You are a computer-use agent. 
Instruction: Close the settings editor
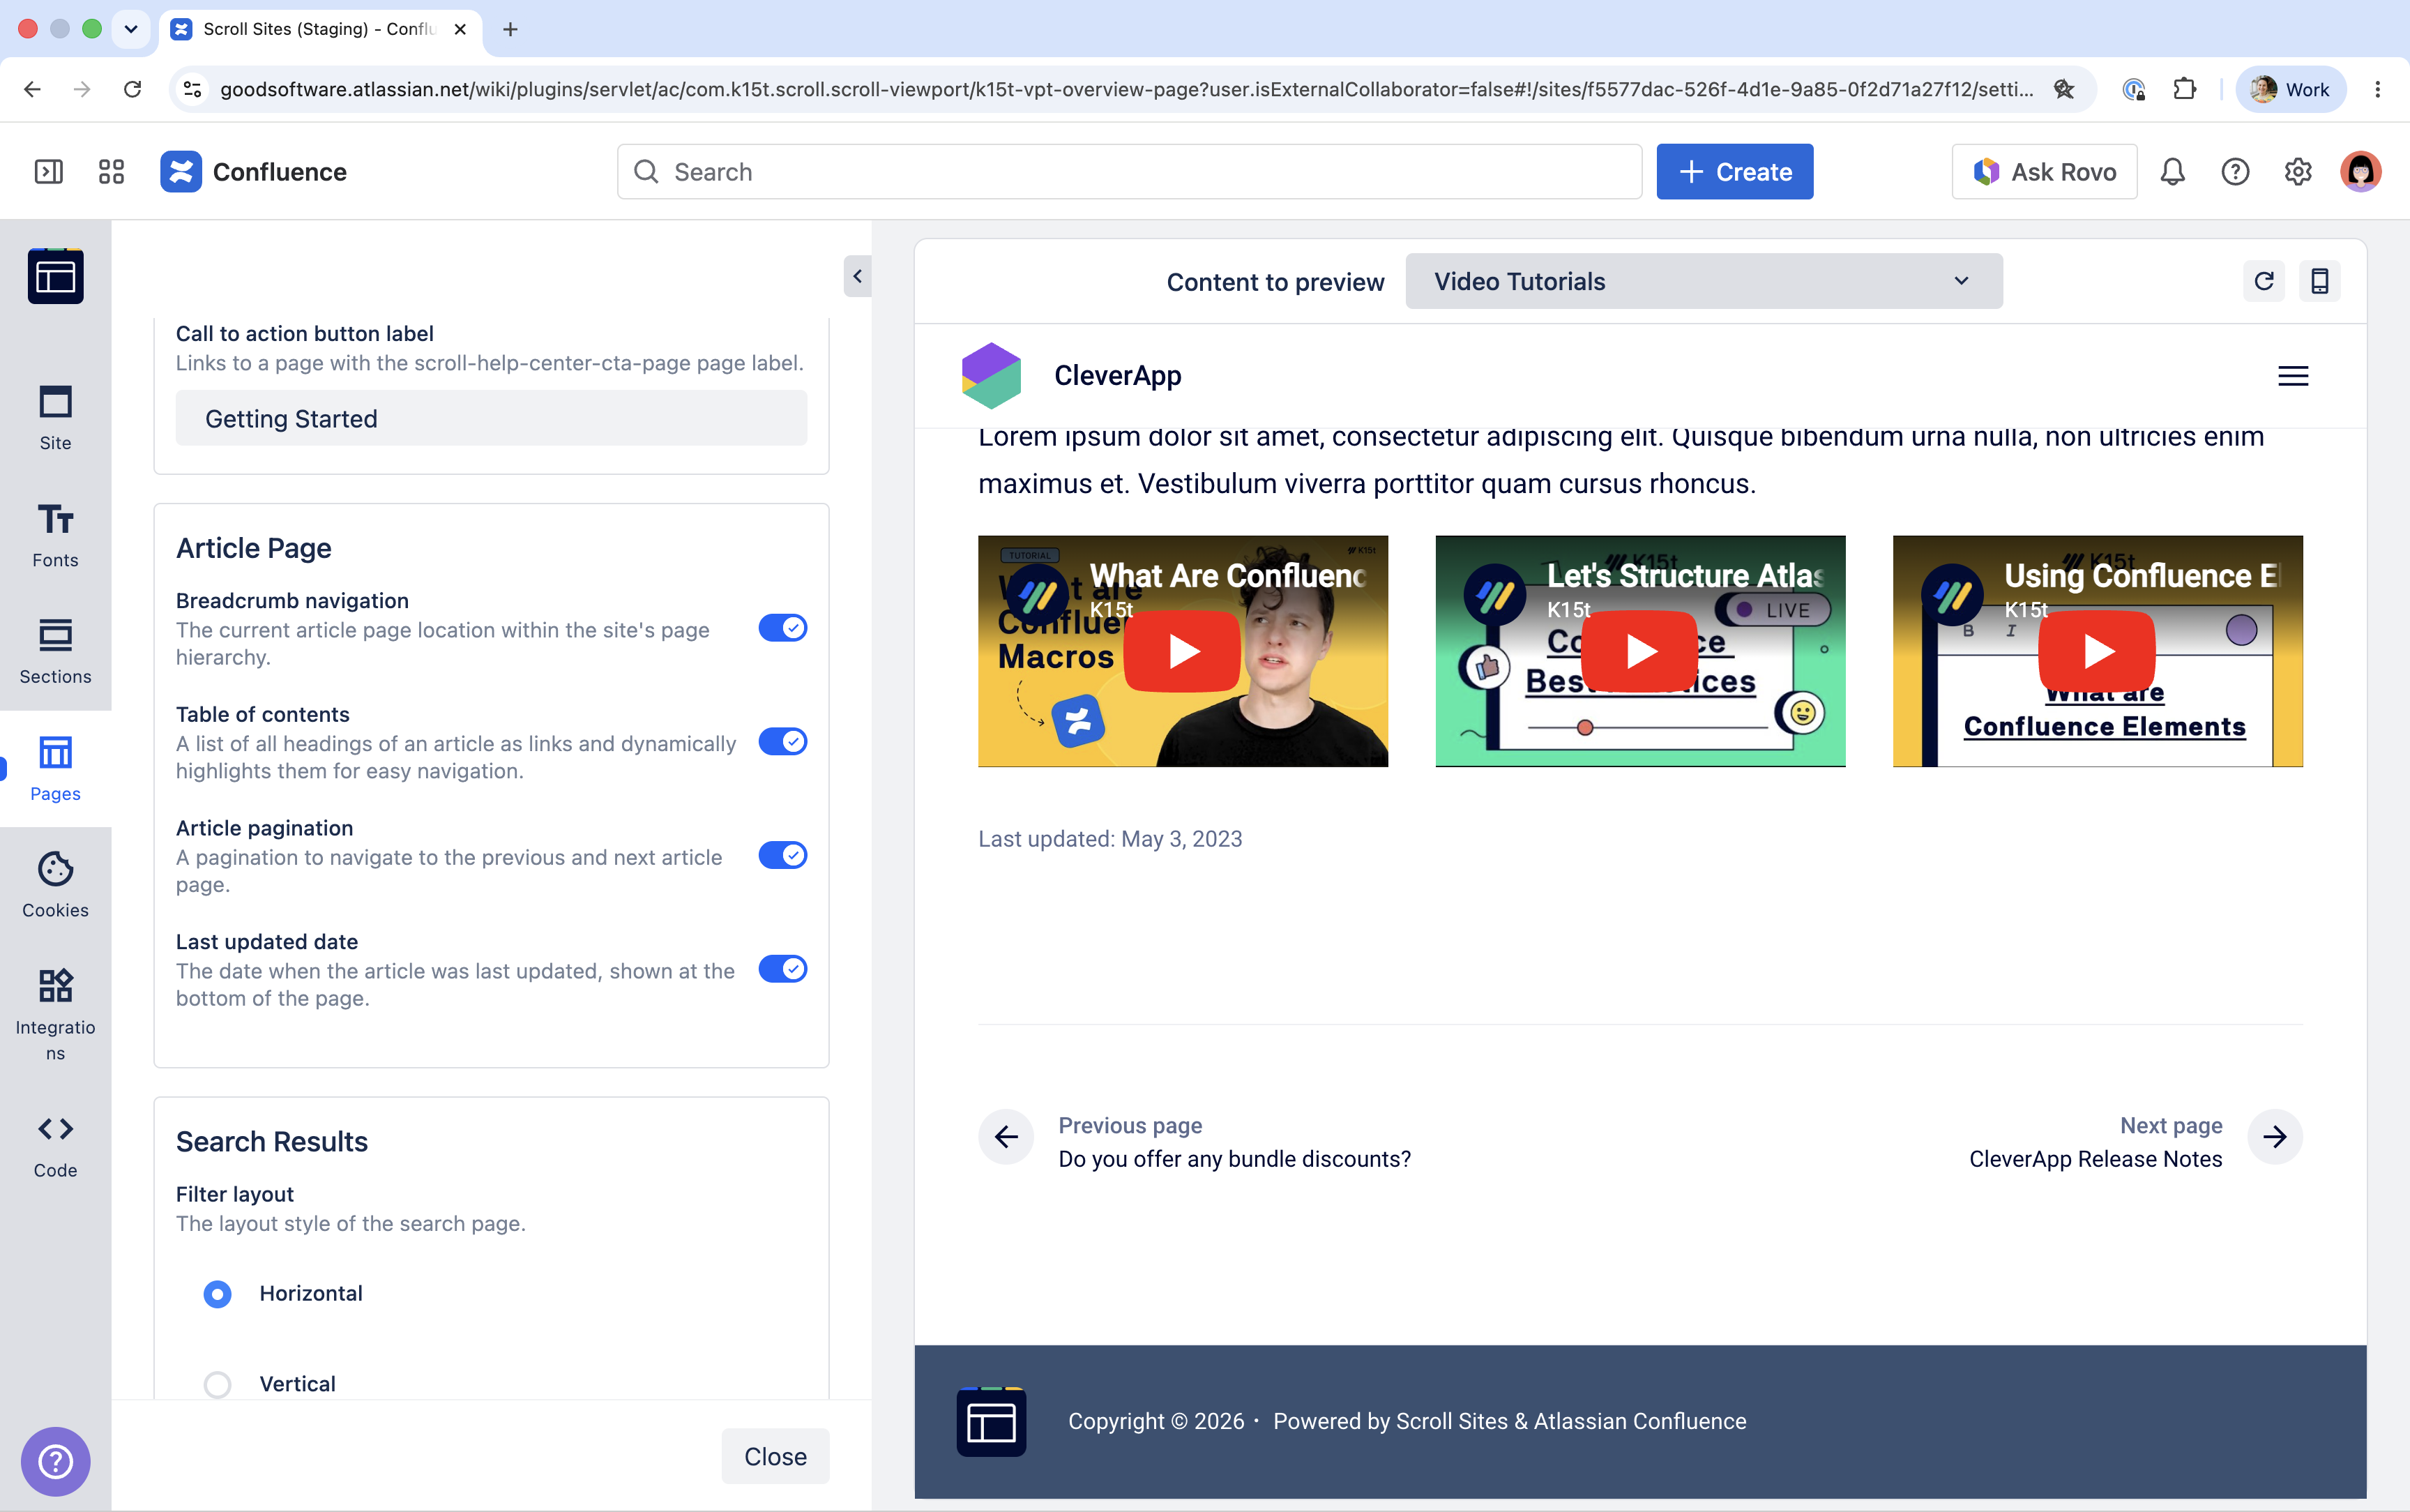pyautogui.click(x=775, y=1456)
